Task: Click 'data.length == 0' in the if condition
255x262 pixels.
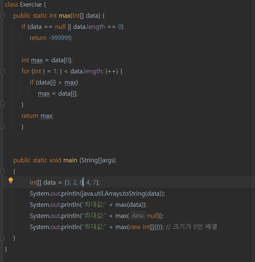Action: [98, 27]
